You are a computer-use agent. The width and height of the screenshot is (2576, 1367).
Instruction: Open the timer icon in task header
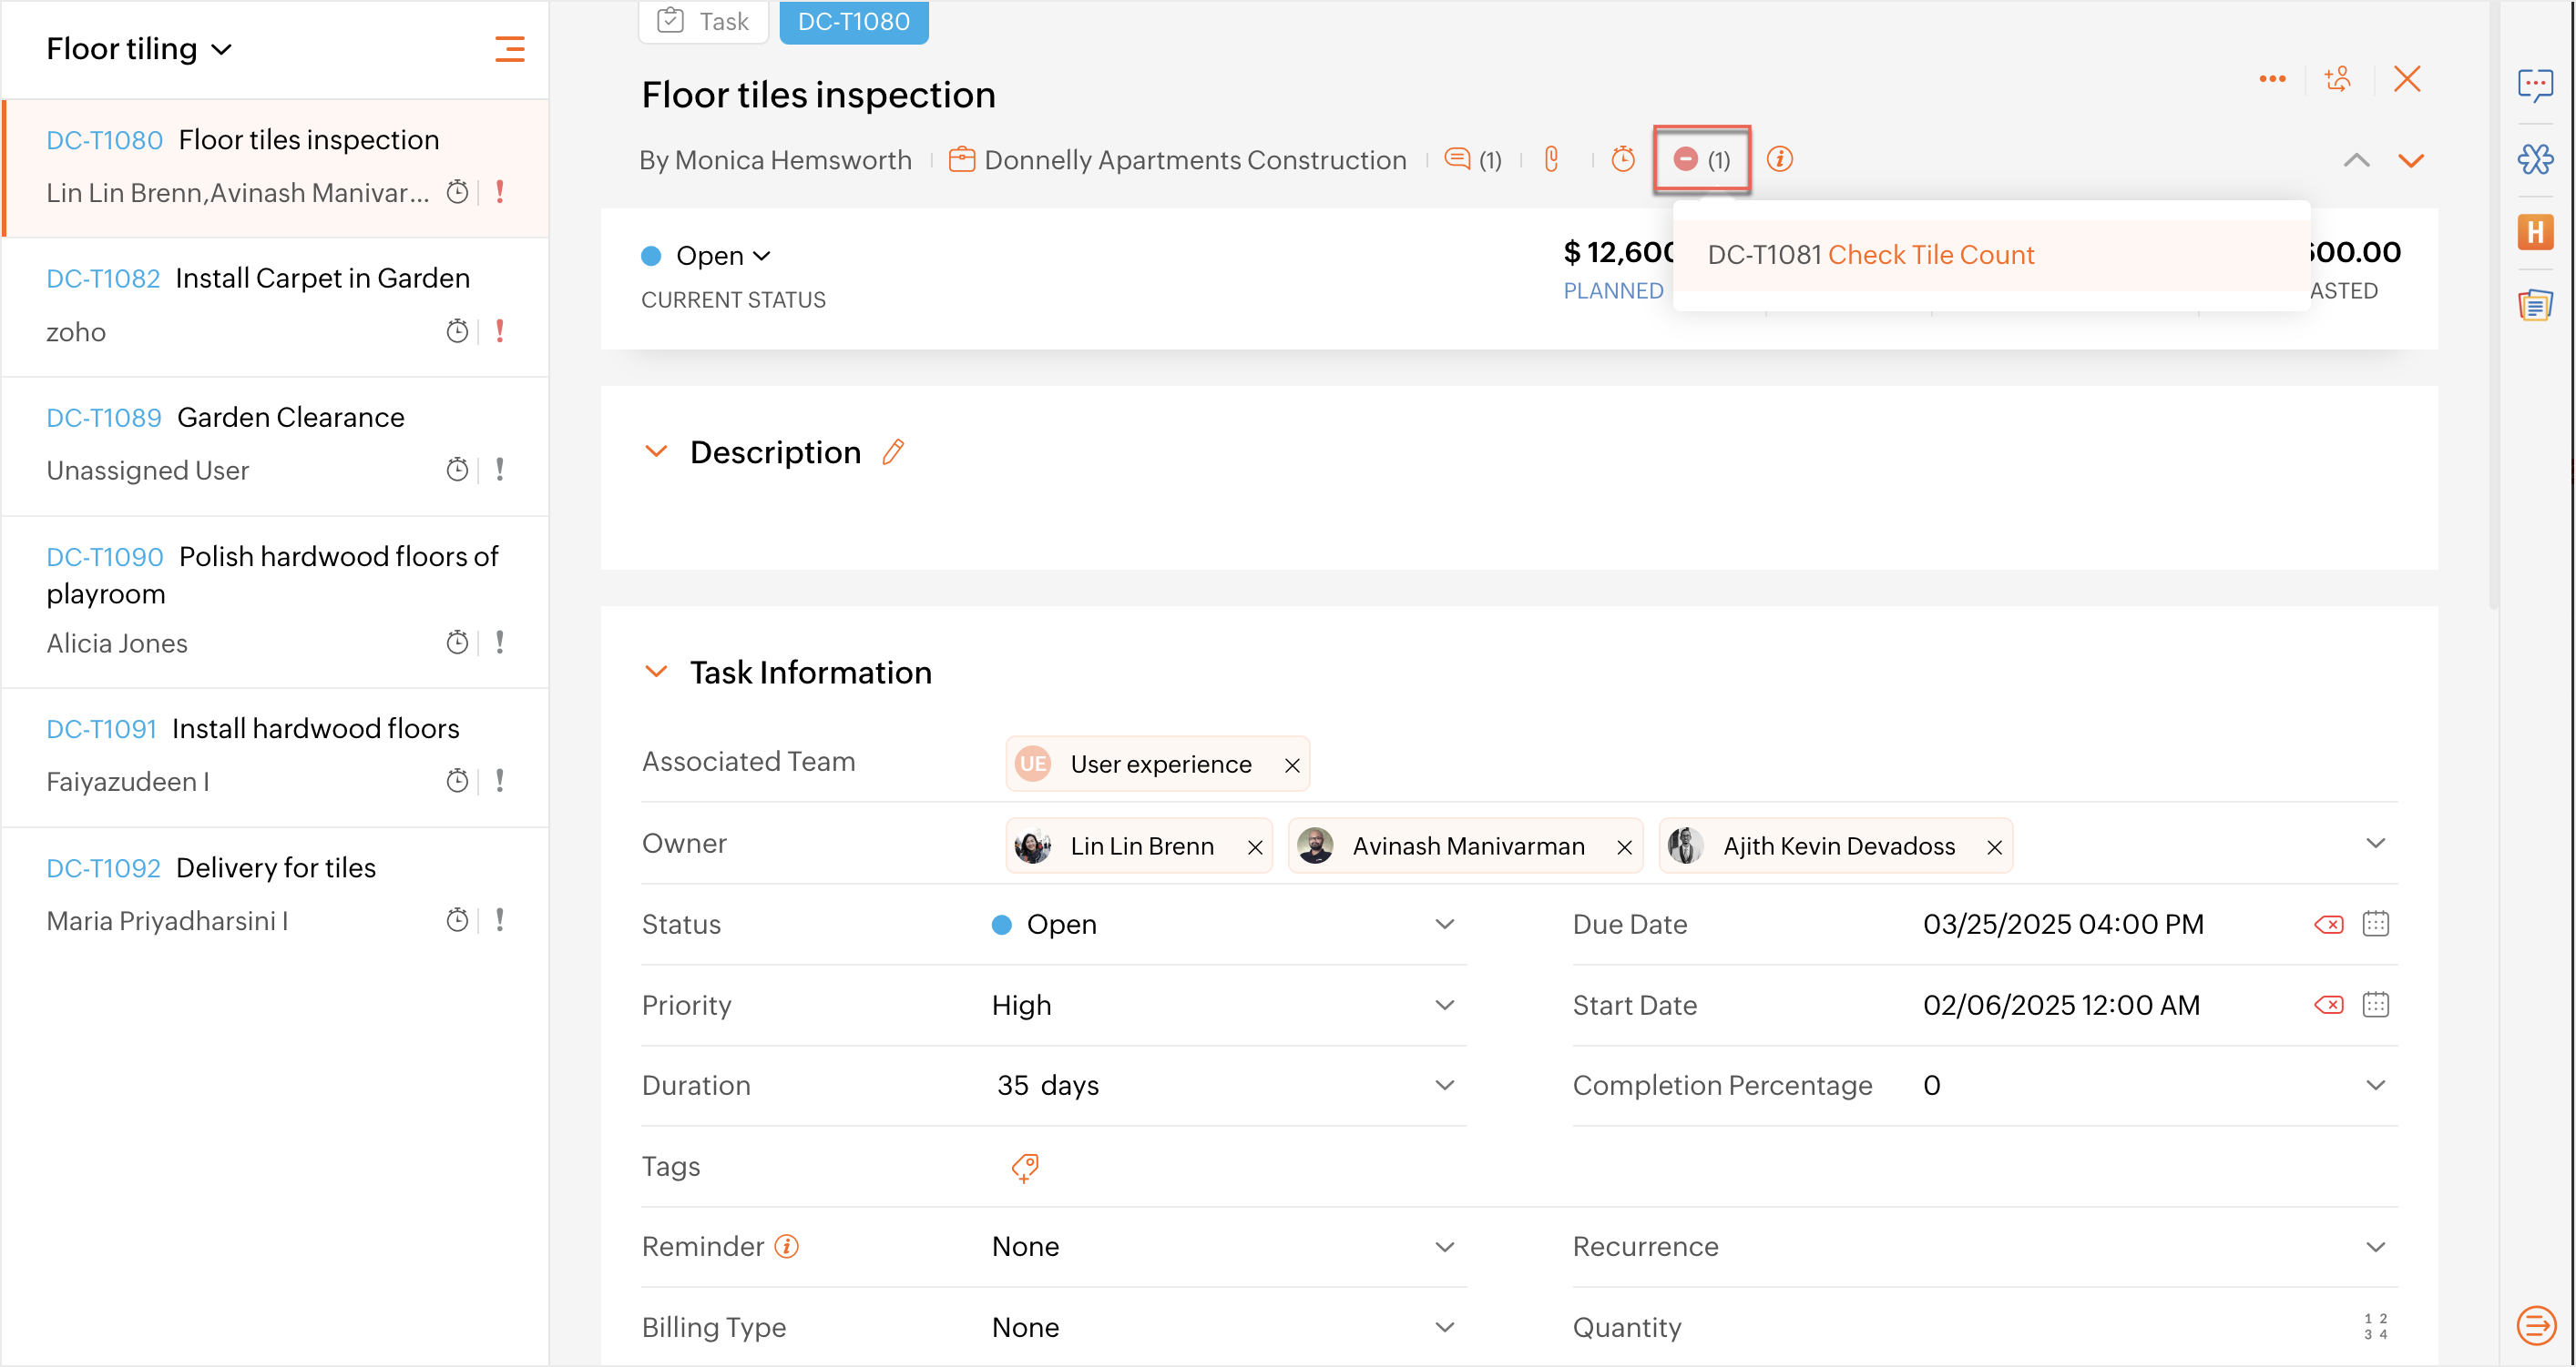pos(1622,160)
